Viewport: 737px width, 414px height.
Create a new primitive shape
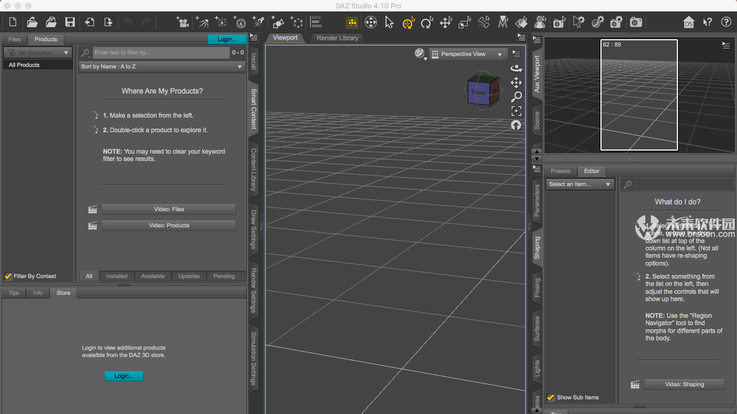click(x=278, y=22)
